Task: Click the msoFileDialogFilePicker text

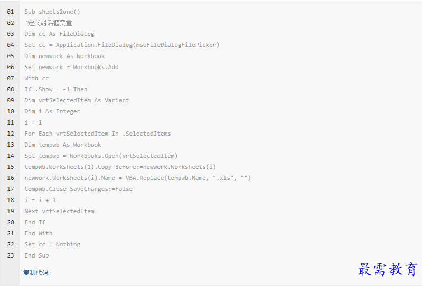Action: (x=176, y=45)
